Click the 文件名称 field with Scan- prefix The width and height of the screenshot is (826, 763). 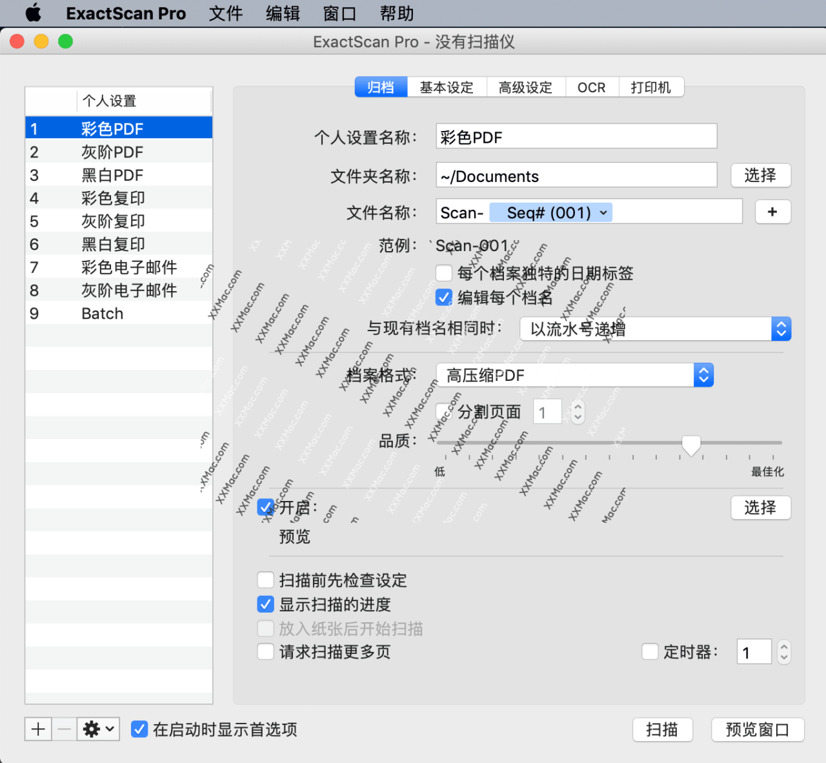click(x=589, y=212)
